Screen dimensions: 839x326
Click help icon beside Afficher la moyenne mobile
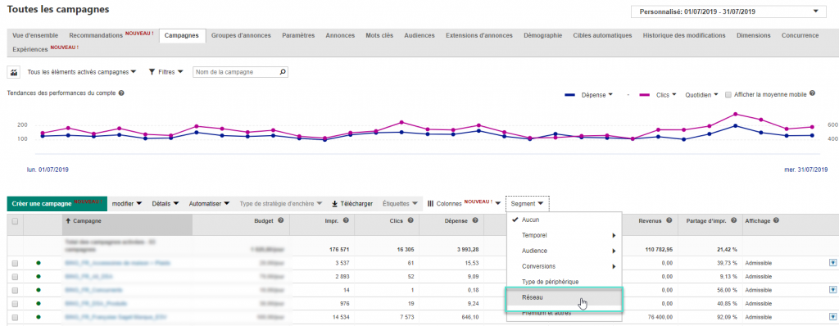[x=812, y=93]
